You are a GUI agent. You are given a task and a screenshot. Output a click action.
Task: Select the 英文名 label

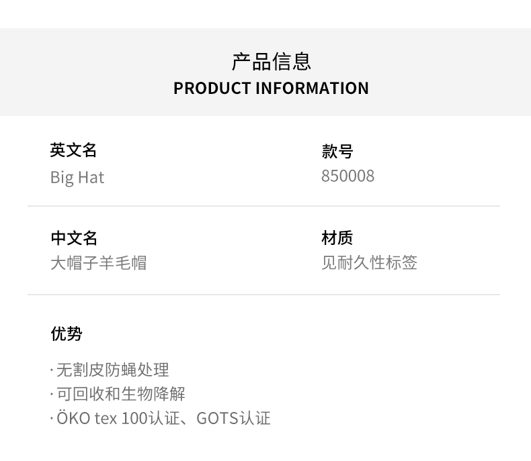[73, 150]
